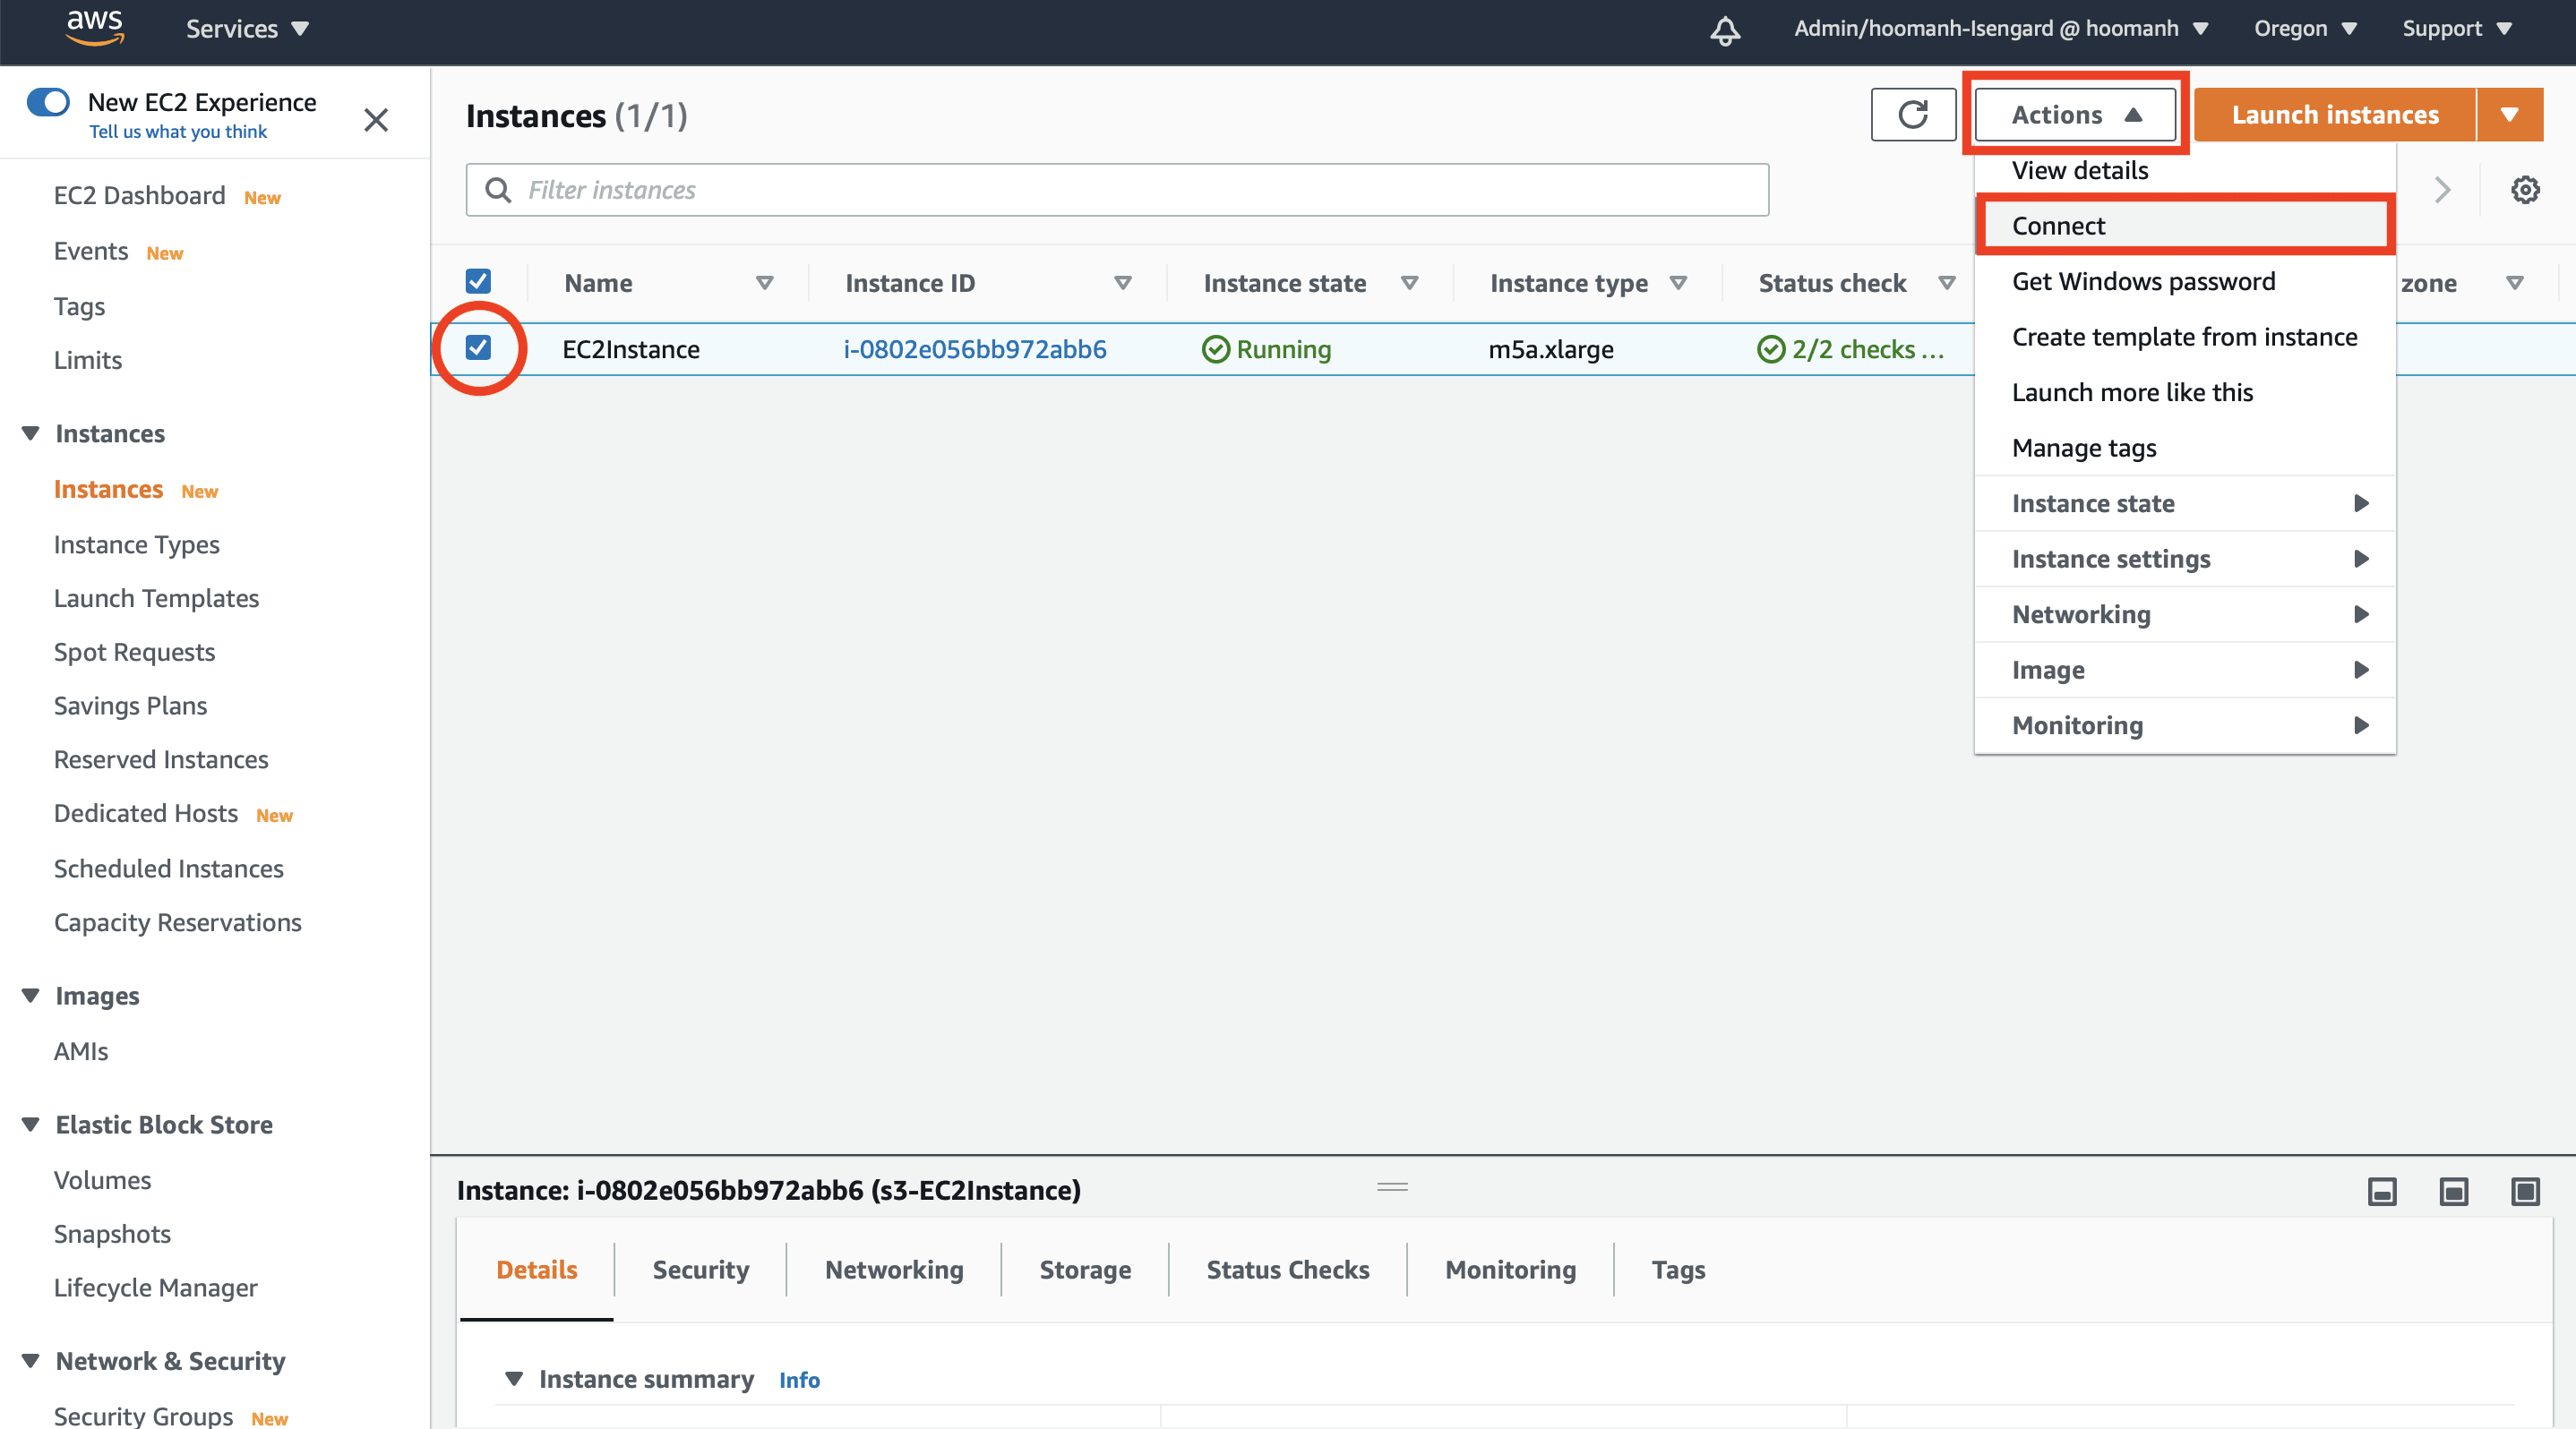Expand Instance settings submenu
The image size is (2576, 1429).
click(x=2185, y=559)
